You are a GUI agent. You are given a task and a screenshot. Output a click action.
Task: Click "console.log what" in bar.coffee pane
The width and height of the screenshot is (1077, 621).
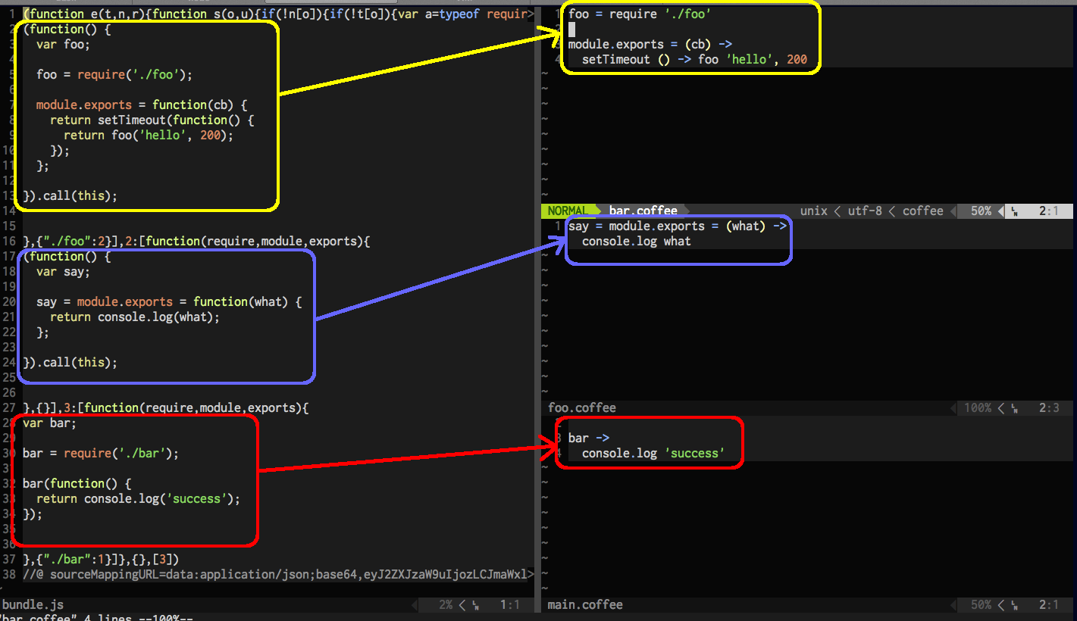(636, 242)
